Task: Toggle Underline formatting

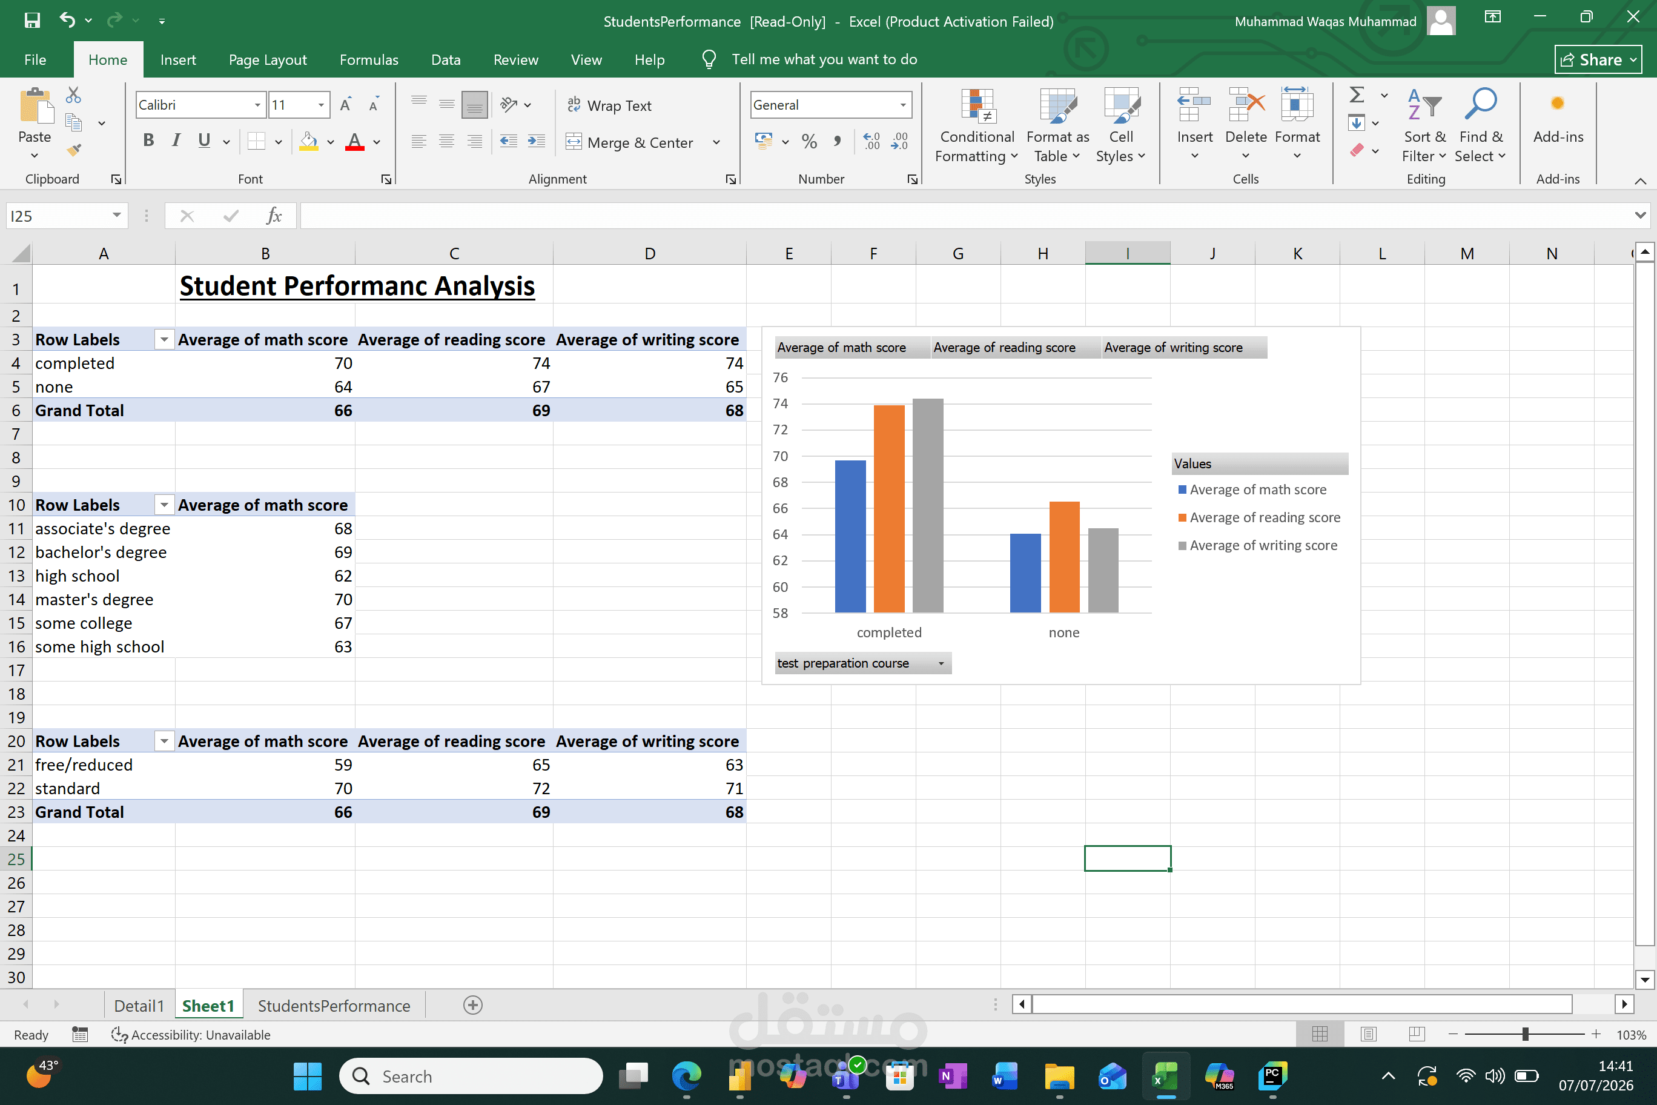Action: [x=204, y=141]
